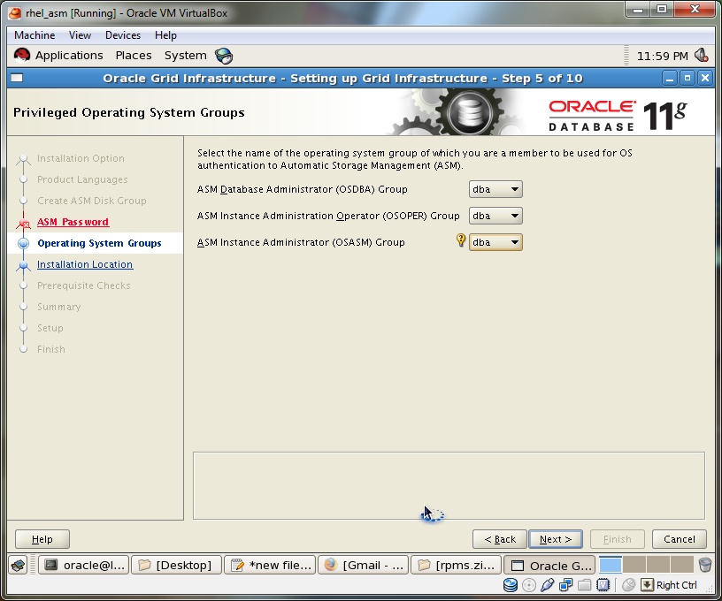Image resolution: width=722 pixels, height=601 pixels.
Task: Go back with the Back button
Action: point(500,539)
